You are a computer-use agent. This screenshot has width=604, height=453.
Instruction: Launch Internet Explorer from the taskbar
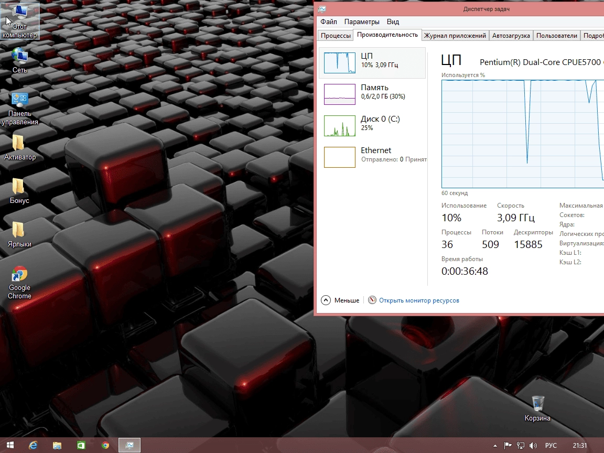coord(33,445)
